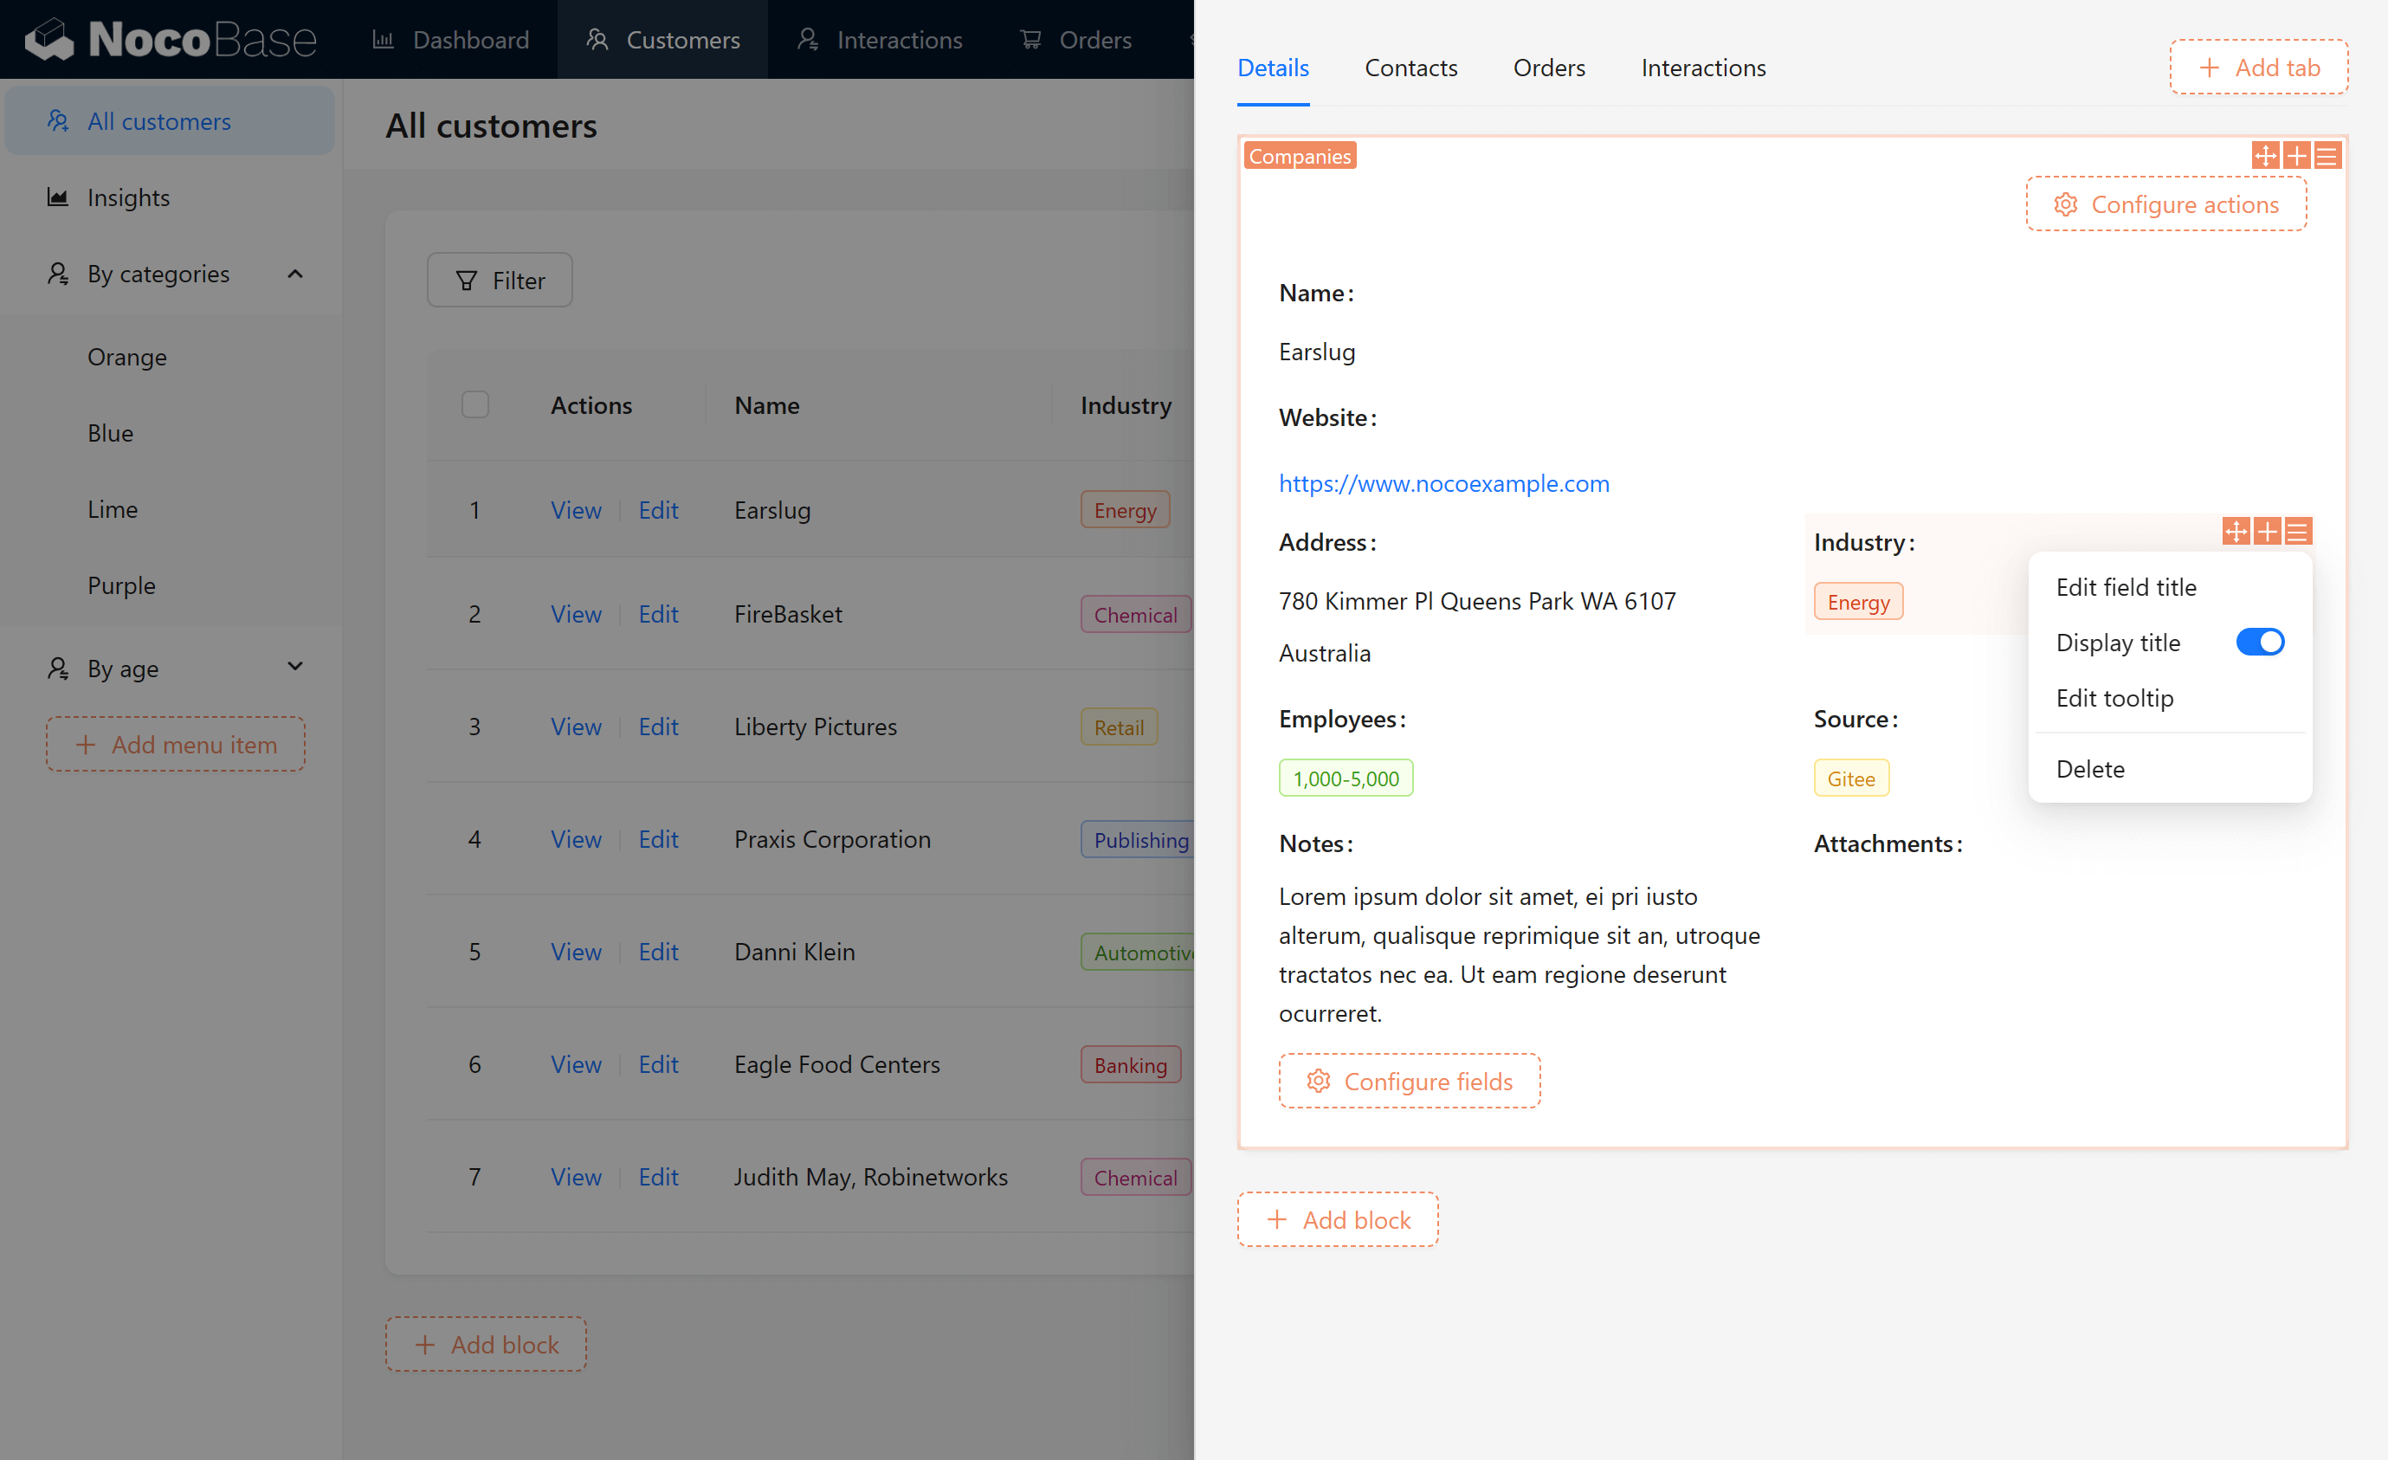Click the NocoBase logo
2388x1460 pixels.
click(169, 39)
